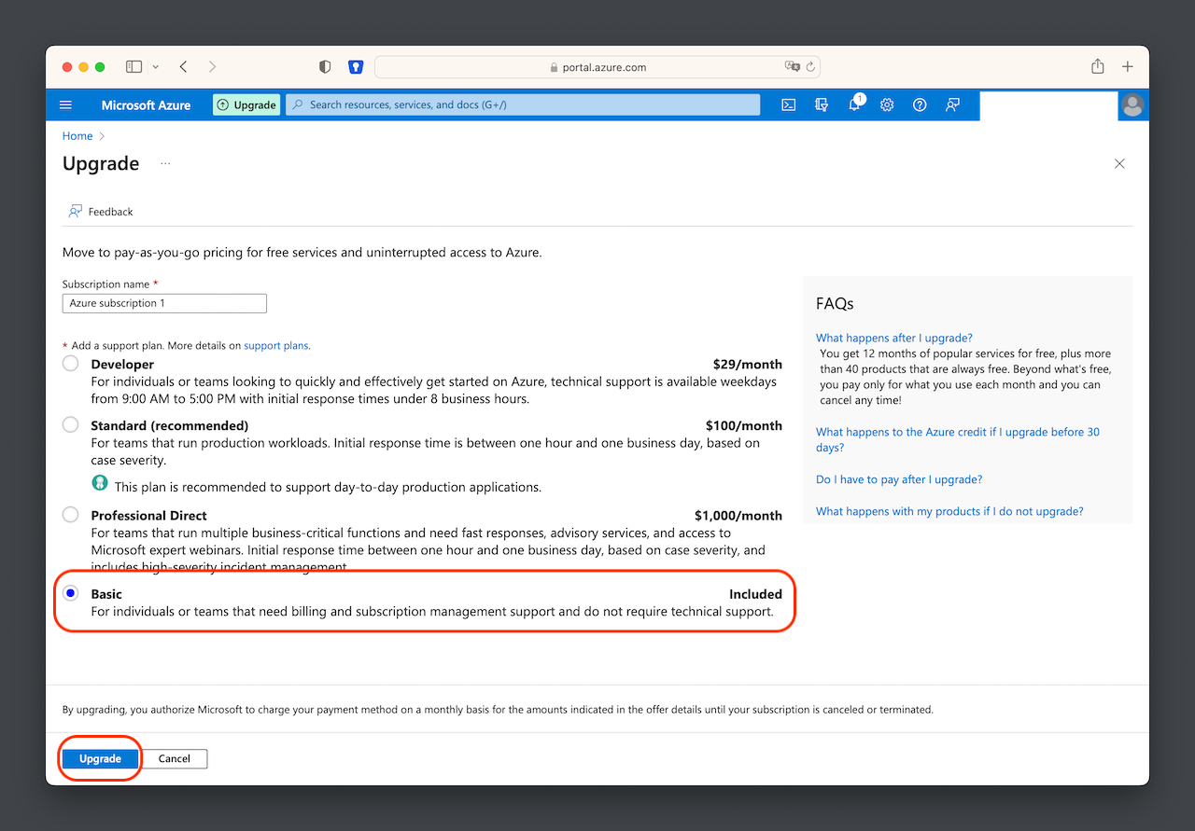This screenshot has height=831, width=1195.
Task: Click the header Feedback icon
Action: point(952,105)
